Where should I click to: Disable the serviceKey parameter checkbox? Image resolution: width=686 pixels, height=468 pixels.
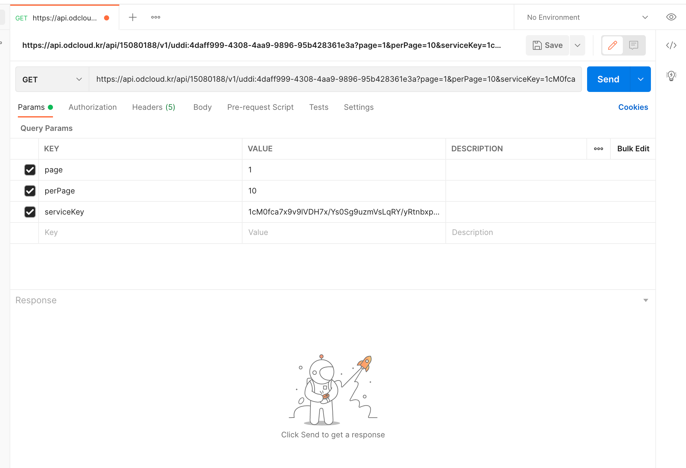30,212
